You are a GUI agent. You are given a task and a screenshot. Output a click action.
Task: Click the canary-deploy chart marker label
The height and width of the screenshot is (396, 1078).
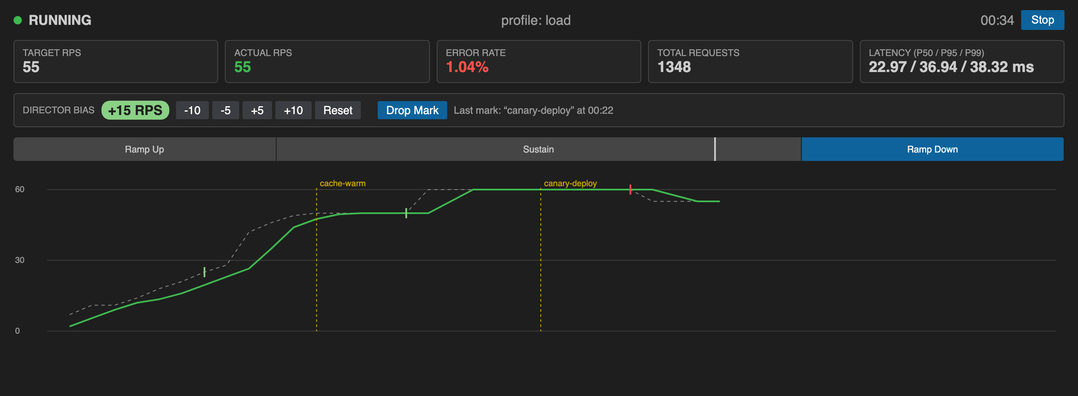[x=570, y=183]
